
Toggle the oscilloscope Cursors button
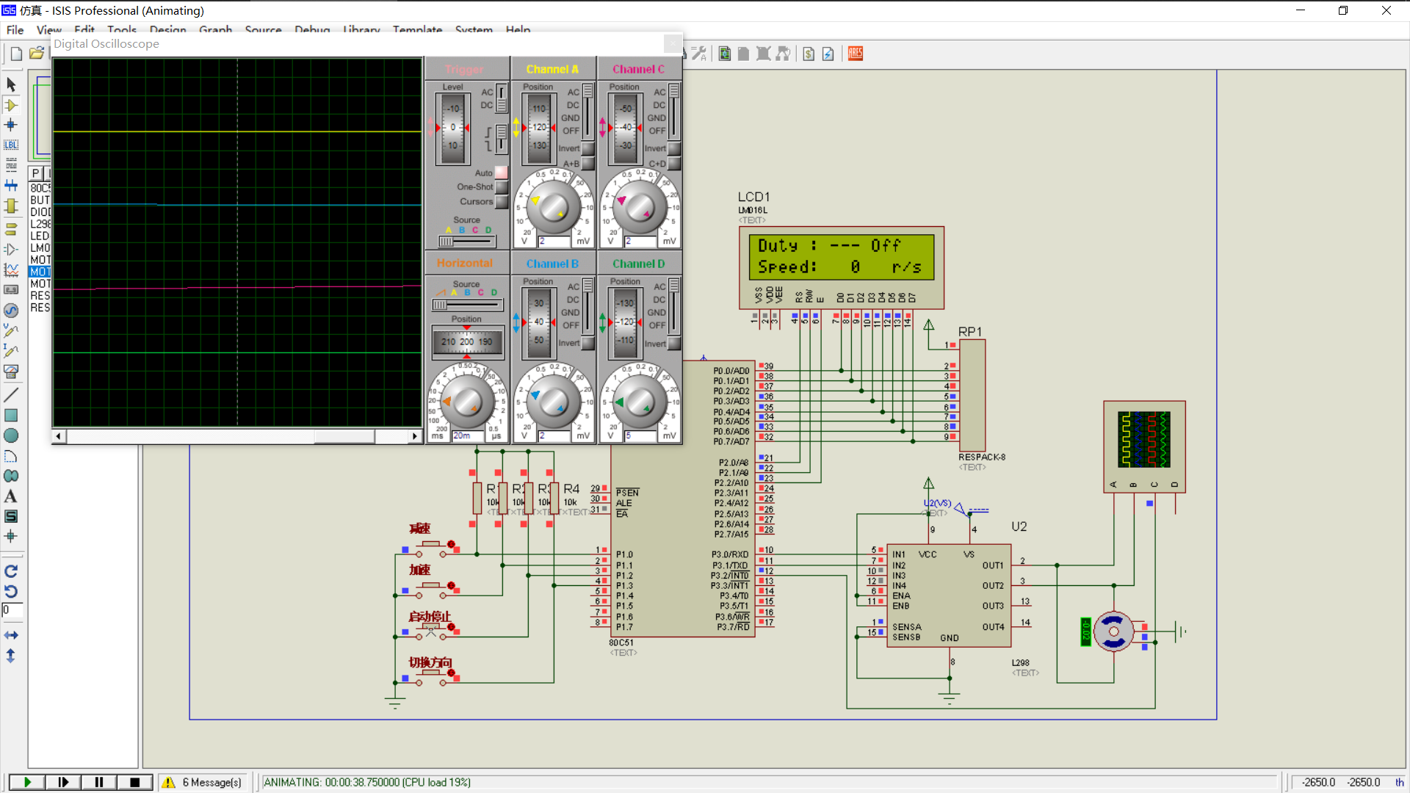(x=502, y=201)
